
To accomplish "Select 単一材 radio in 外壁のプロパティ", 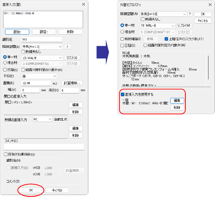I will point(122,25).
